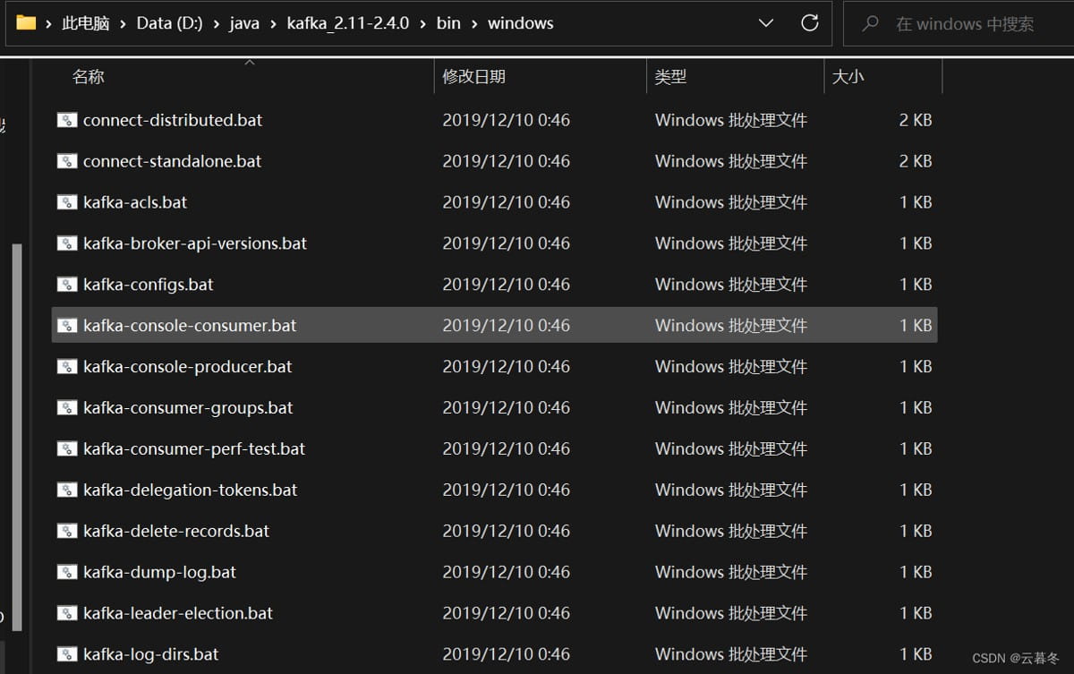The width and height of the screenshot is (1074, 674).
Task: Click the folder icon in address bar
Action: tap(26, 23)
